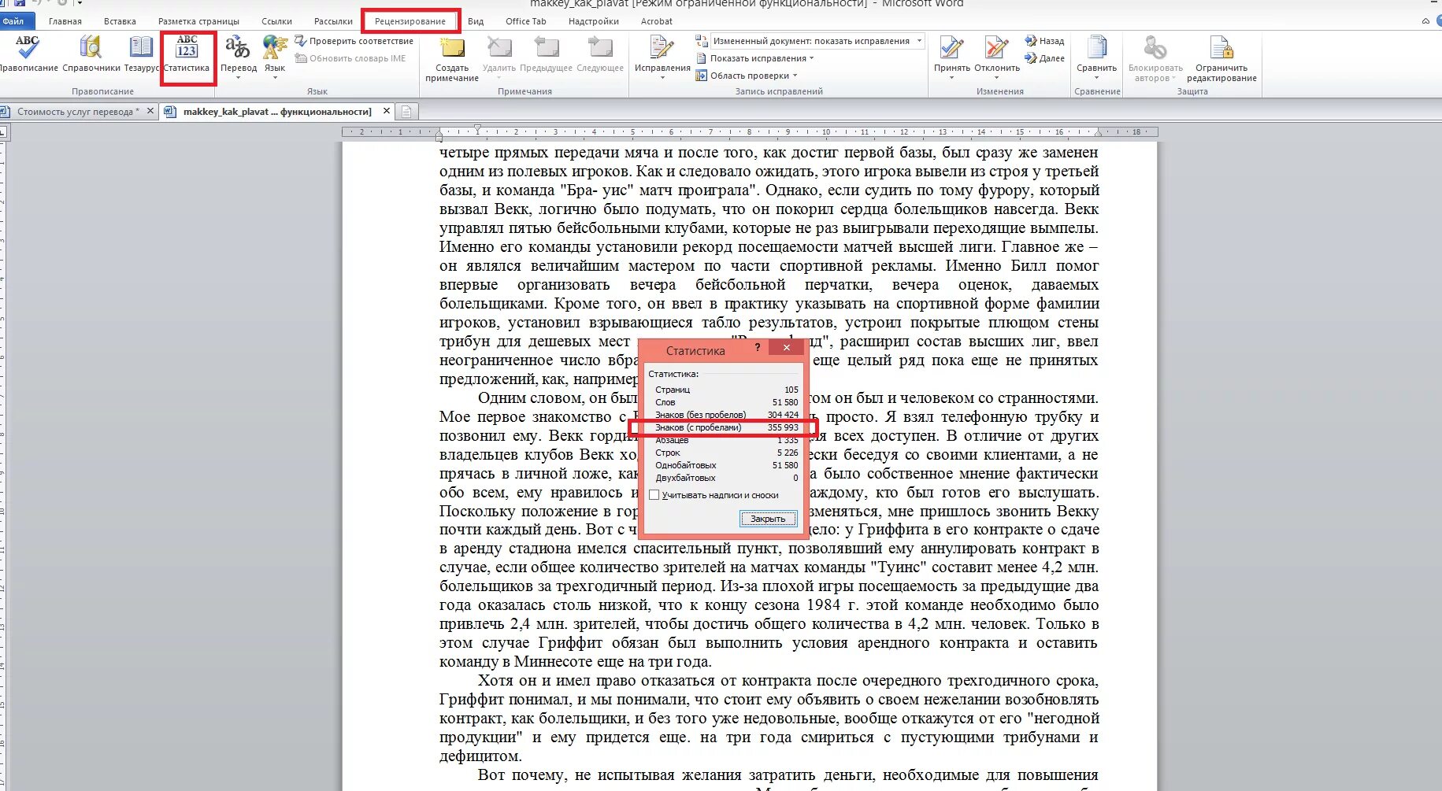Switch to Стоимость услуг перевода document tab

[78, 112]
